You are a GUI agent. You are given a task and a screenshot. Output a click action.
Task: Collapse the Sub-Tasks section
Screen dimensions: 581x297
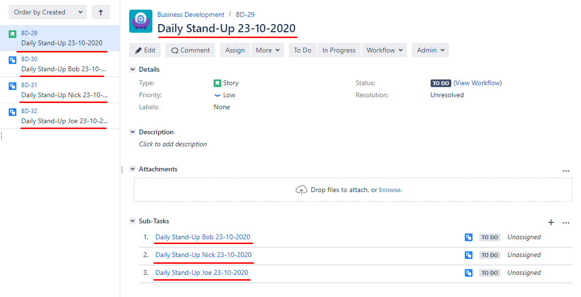(133, 221)
